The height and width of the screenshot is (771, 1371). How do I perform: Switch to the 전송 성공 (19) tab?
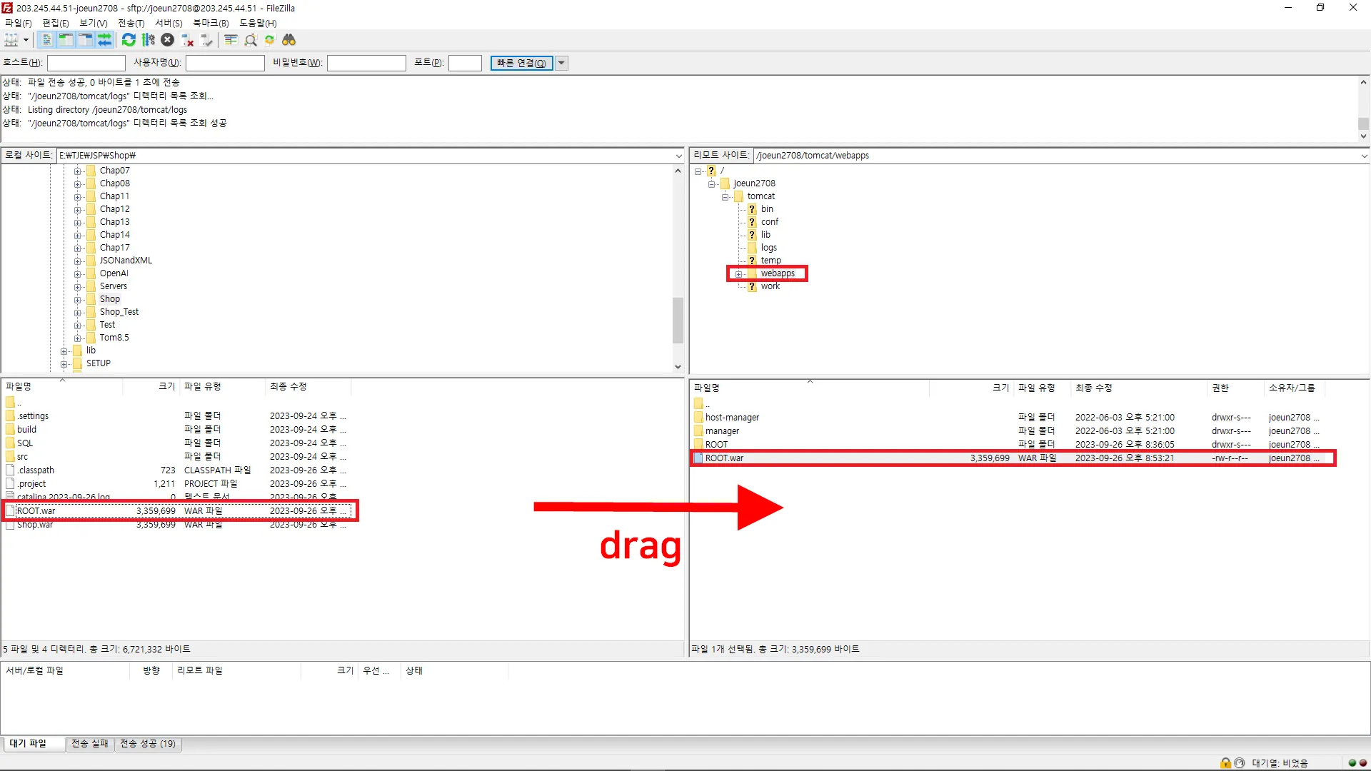(x=148, y=744)
